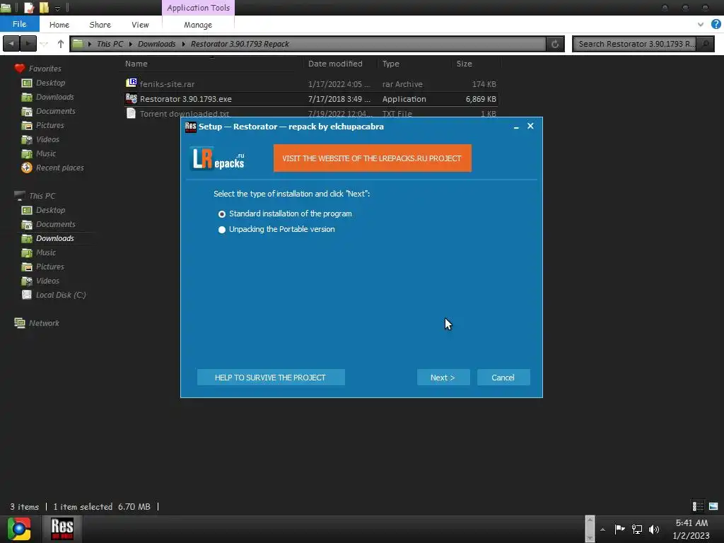The image size is (724, 543).
Task: Open the volume speaker tray icon
Action: pyautogui.click(x=654, y=529)
